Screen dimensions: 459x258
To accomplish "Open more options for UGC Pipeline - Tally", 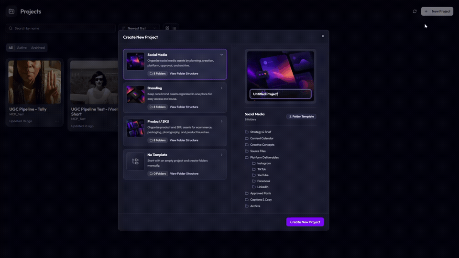I will (57, 121).
